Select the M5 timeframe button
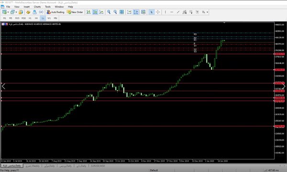The height and width of the screenshot is (172, 287). (x=11, y=18)
